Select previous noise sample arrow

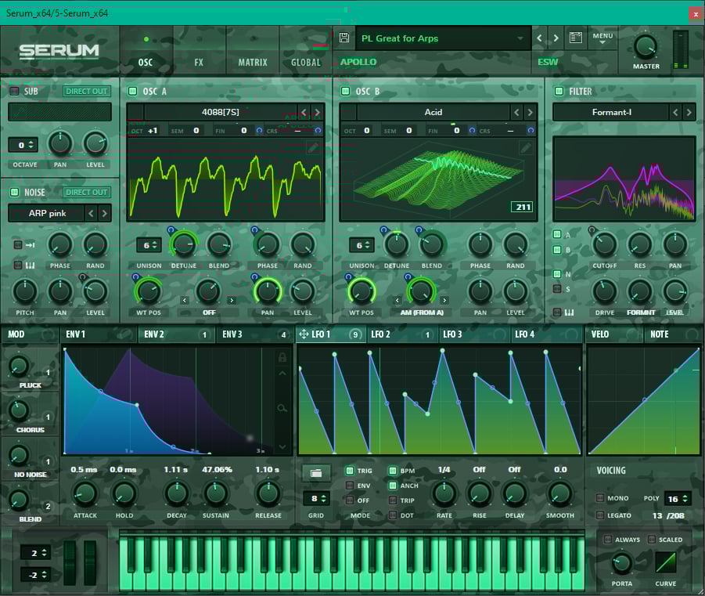point(92,213)
